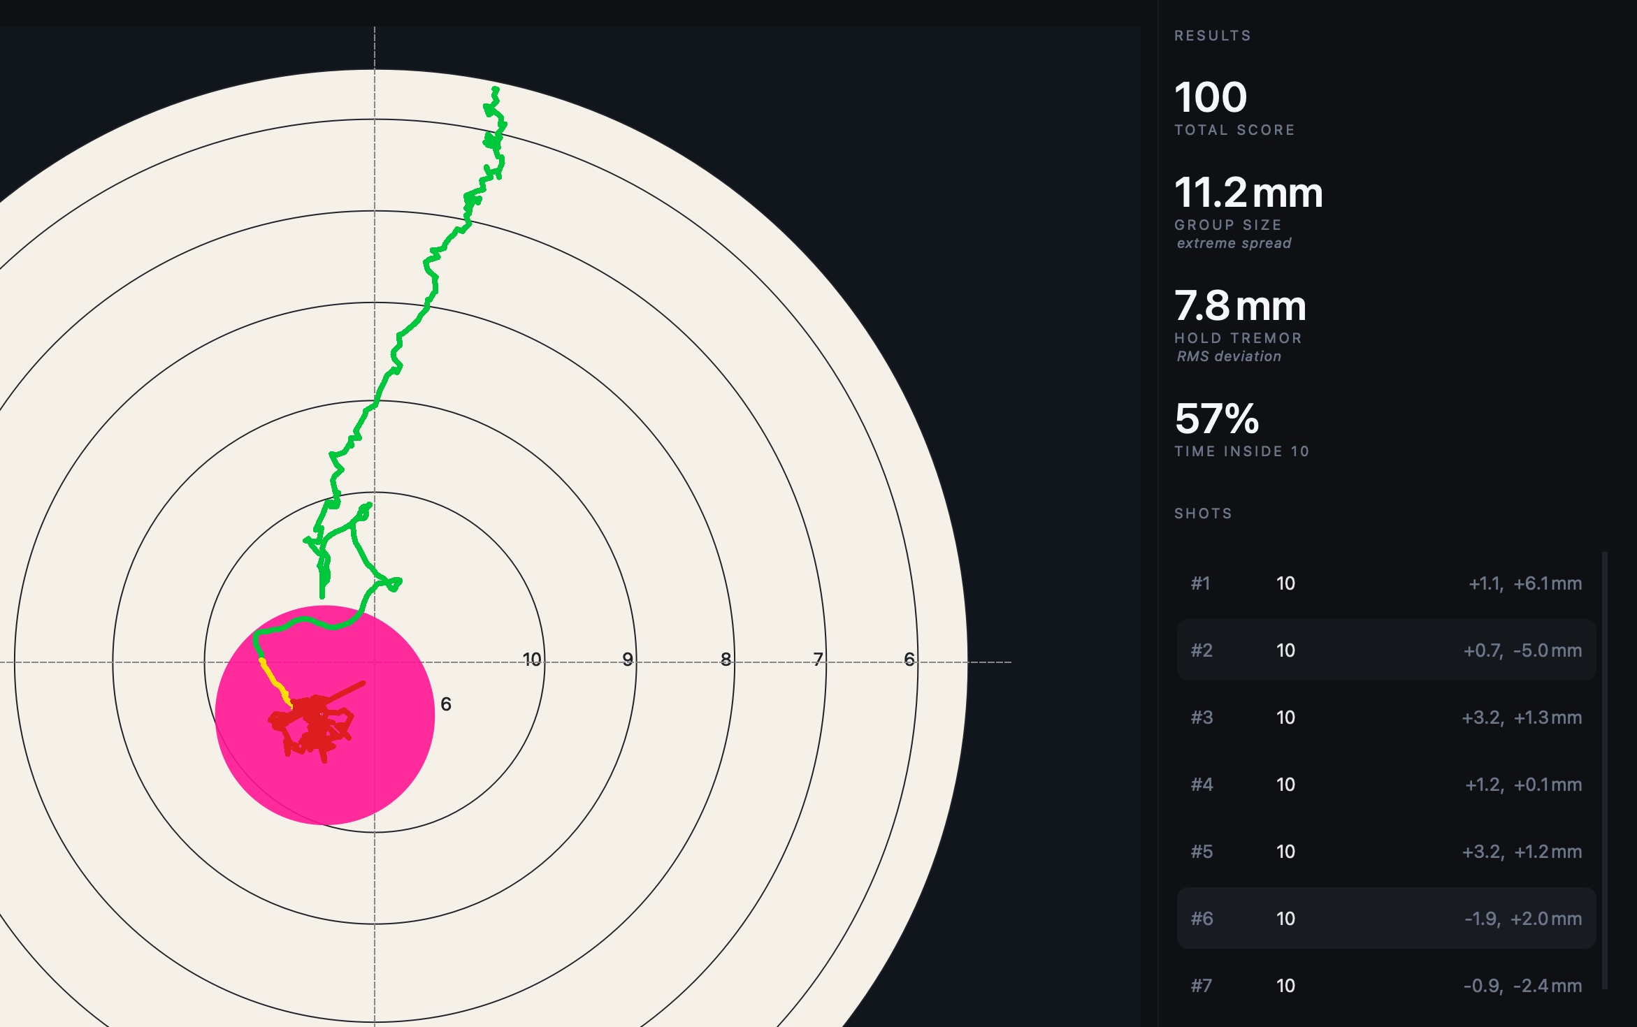Image resolution: width=1637 pixels, height=1027 pixels.
Task: Click the shot number 6 label beside the pink marker
Action: (446, 704)
